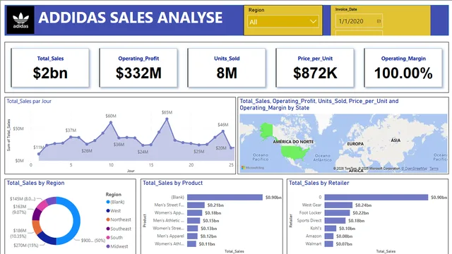Select the Operating_Profit $332M card
This screenshot has height=254, width=452.
coord(138,68)
